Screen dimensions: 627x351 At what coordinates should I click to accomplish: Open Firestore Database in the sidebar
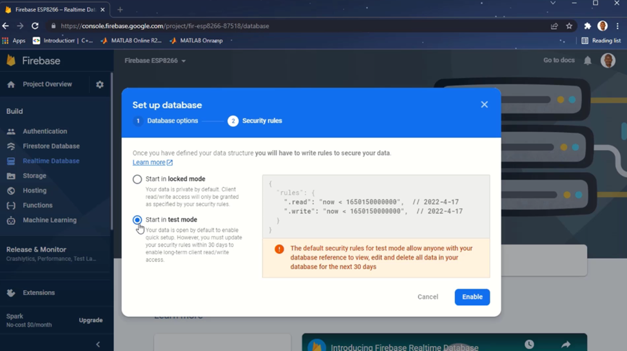click(51, 146)
